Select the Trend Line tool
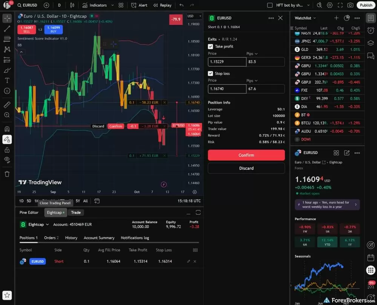The height and width of the screenshot is (305, 377). coord(6,28)
